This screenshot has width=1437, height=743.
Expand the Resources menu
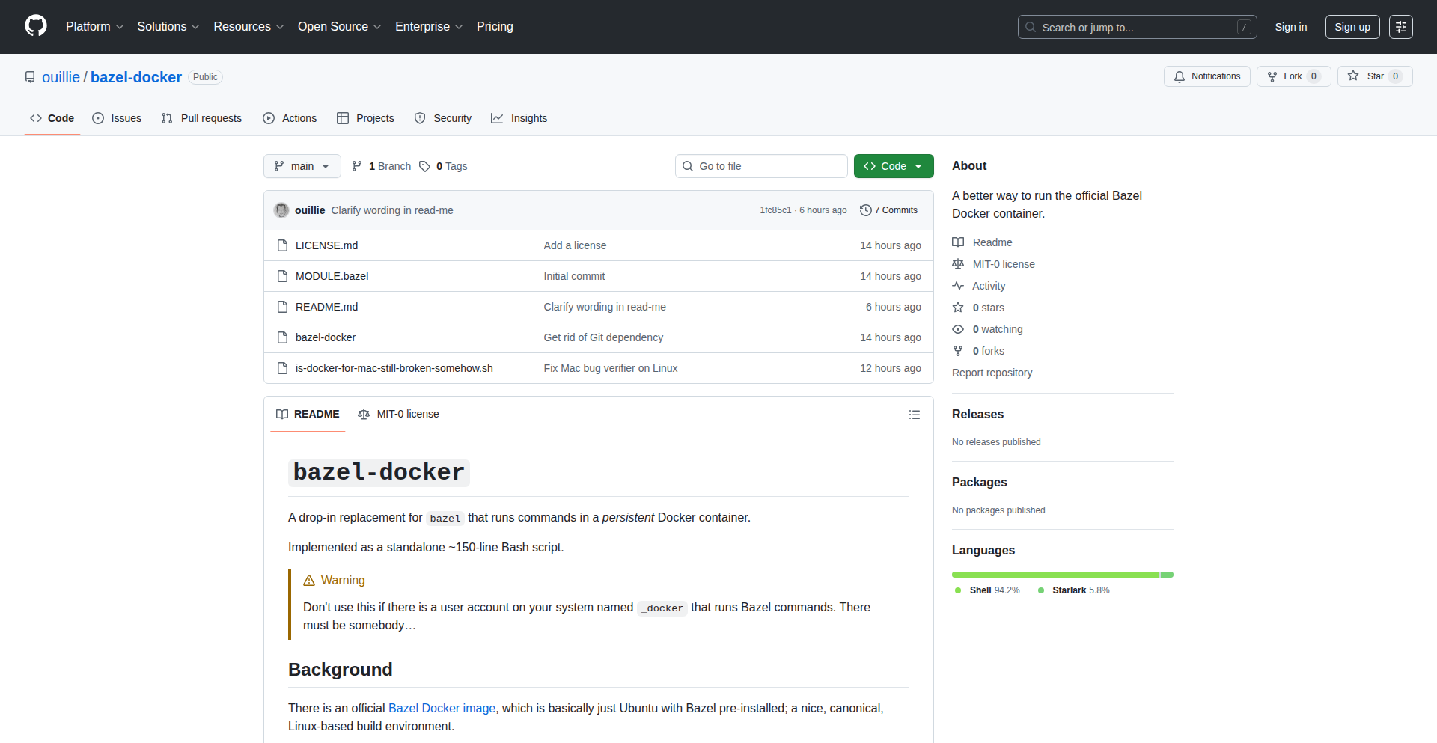(248, 27)
